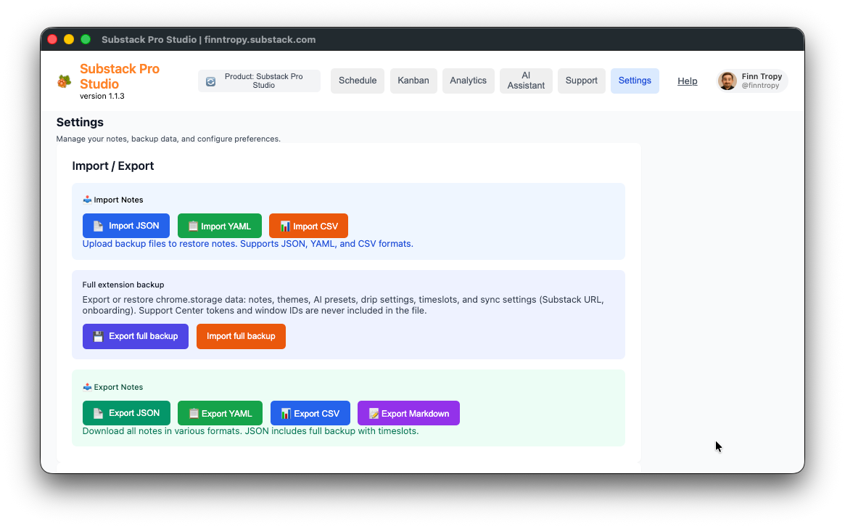Switch to the Kanban tab
845x527 pixels.
click(413, 81)
